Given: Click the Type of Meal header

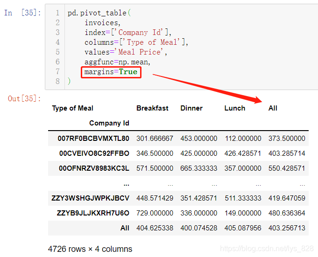Looking at the screenshot, I should (x=72, y=108).
